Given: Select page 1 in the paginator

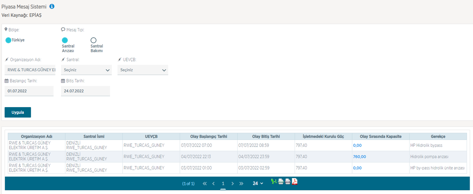Looking at the screenshot, I should point(223,183).
